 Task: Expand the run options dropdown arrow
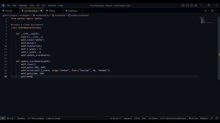208,11
